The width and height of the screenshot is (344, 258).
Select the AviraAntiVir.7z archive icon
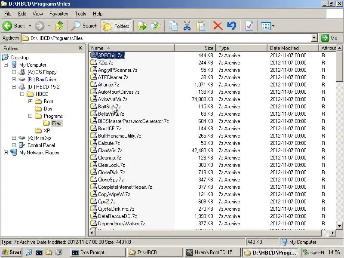coord(94,99)
